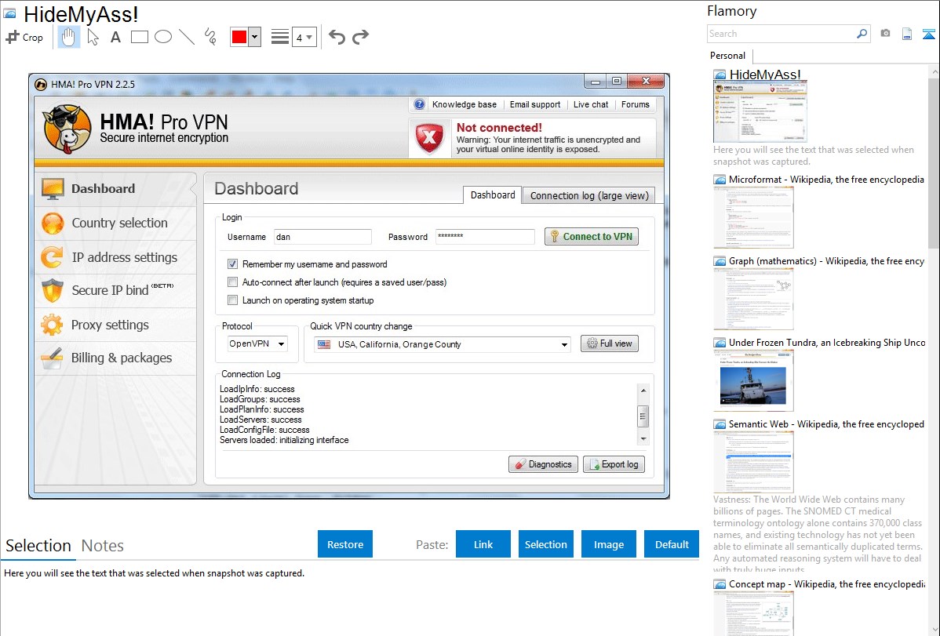The image size is (940, 636).
Task: Open the Live chat link
Action: tap(591, 104)
